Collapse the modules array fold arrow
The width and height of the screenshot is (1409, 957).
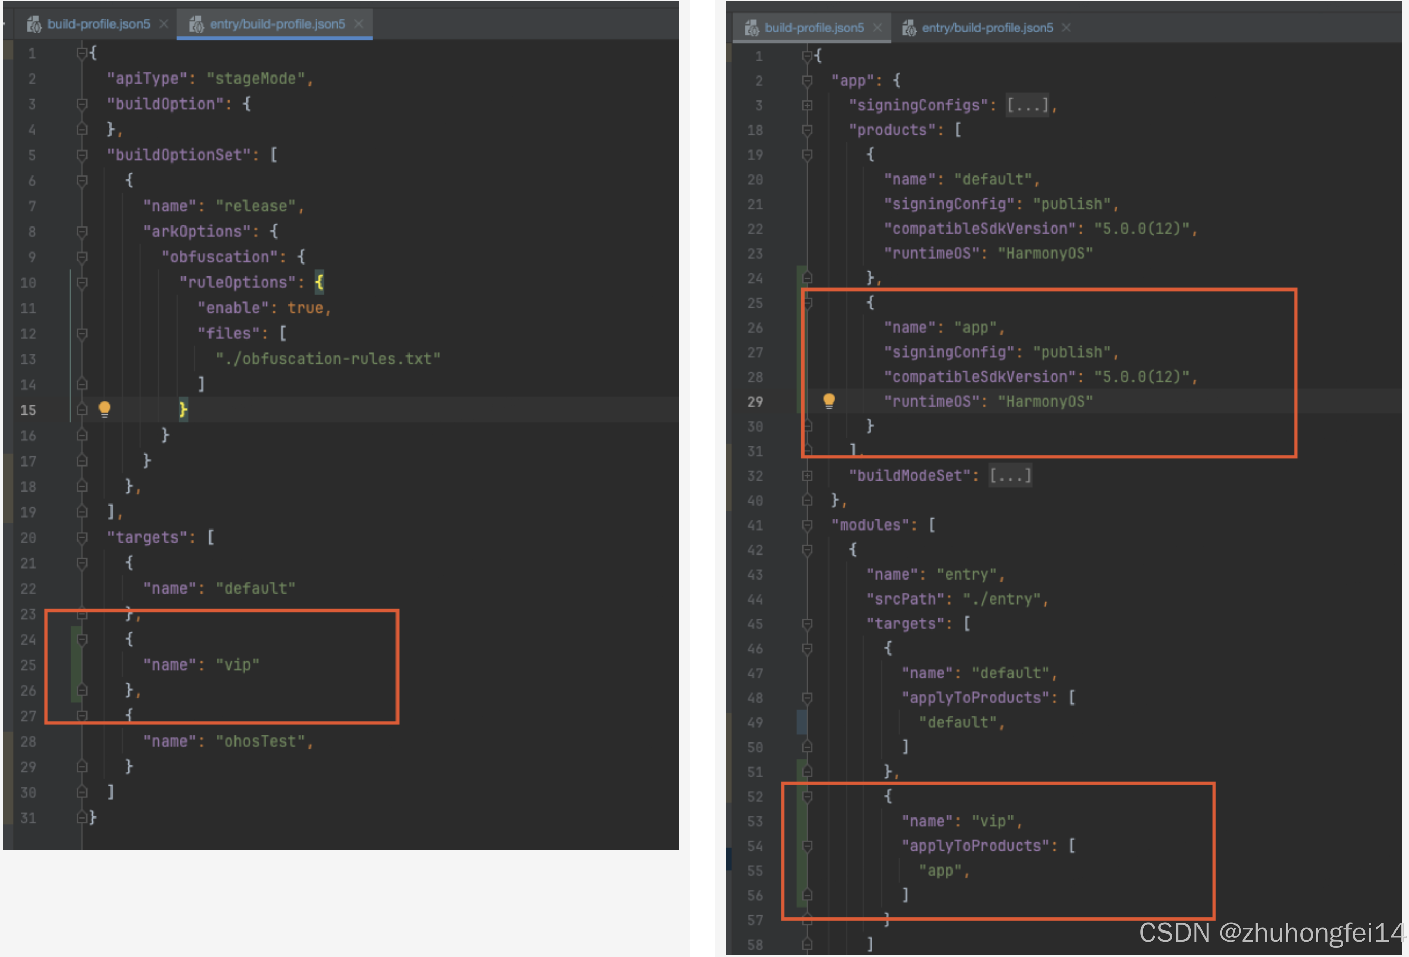[x=807, y=525]
